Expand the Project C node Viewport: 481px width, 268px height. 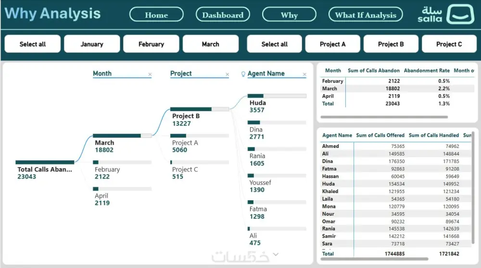[x=200, y=170]
